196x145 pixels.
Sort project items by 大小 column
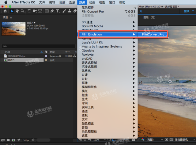(68, 52)
